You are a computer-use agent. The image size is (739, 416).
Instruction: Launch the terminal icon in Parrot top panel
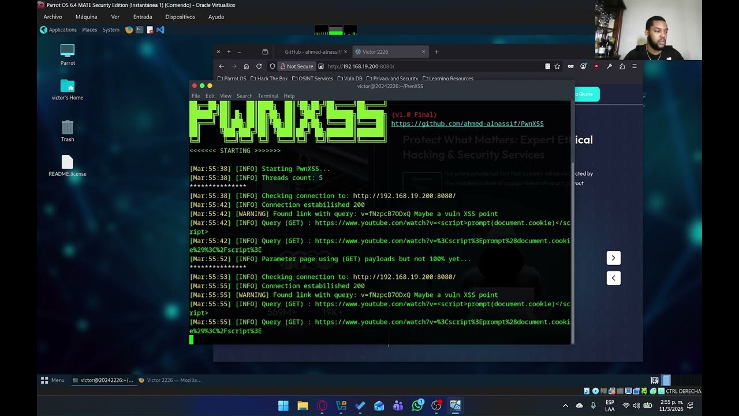coord(139,29)
